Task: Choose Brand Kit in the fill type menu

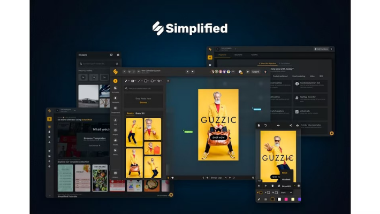Action: click(286, 186)
